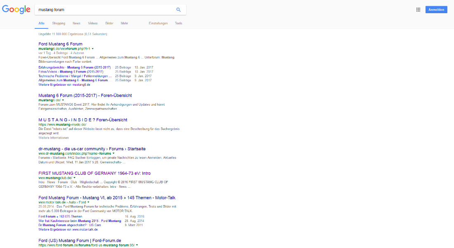This screenshot has height=248, width=454.
Task: Open Mustang 6 Forum (2015-2017) Foren-Übersicht result
Action: 85,95
